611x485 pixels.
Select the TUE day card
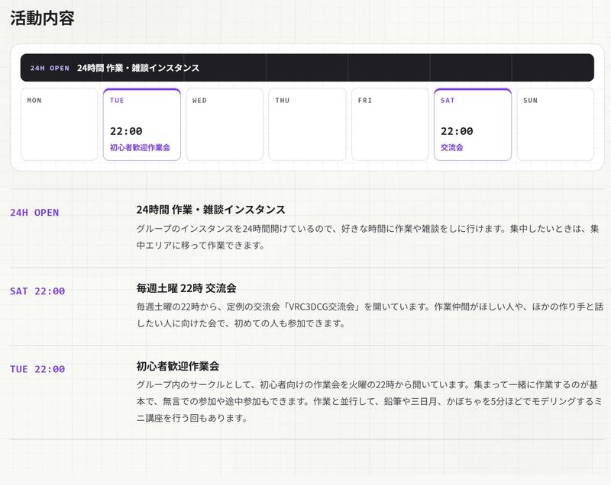[x=142, y=124]
